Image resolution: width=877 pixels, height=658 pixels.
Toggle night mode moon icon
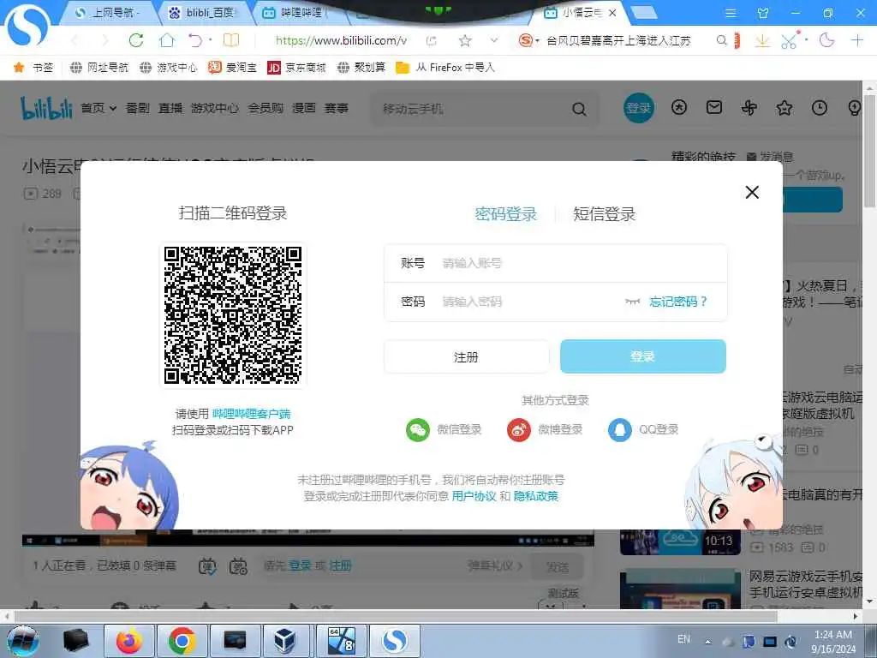[x=826, y=40]
